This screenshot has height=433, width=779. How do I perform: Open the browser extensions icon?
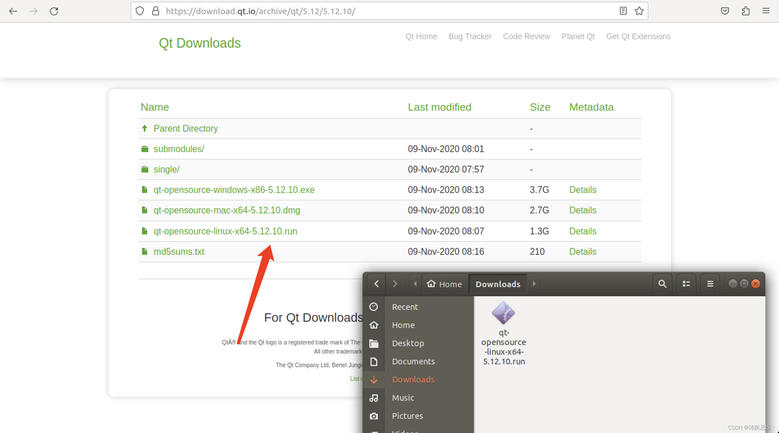[x=745, y=11]
